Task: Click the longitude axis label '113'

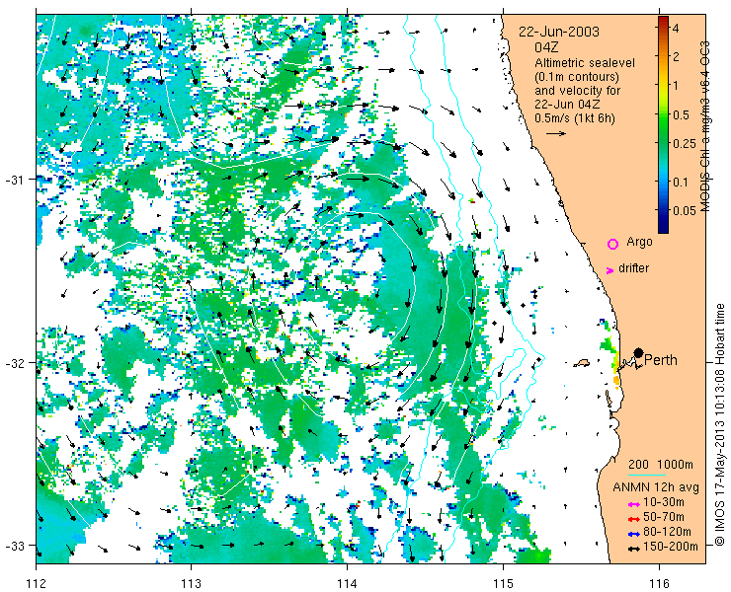Action: [191, 583]
